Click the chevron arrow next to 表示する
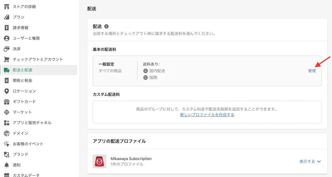Screen dimensions: 332x177 (x=319, y=161)
